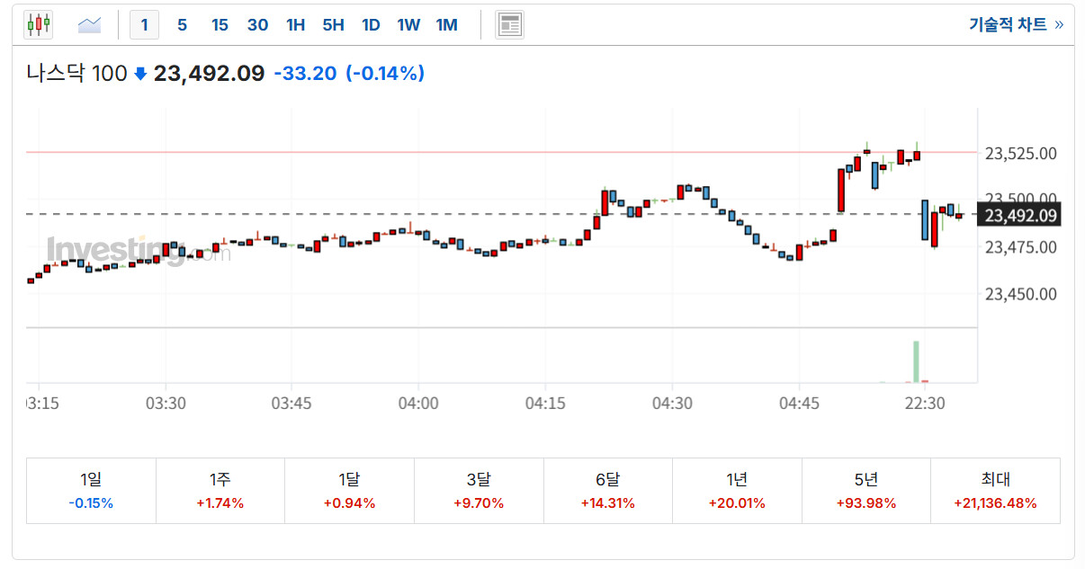1085x569 pixels.
Task: Show the 1일 performance range
Action: [91, 491]
